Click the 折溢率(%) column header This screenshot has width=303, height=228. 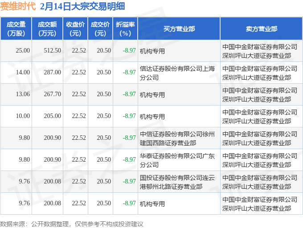pos(125,29)
